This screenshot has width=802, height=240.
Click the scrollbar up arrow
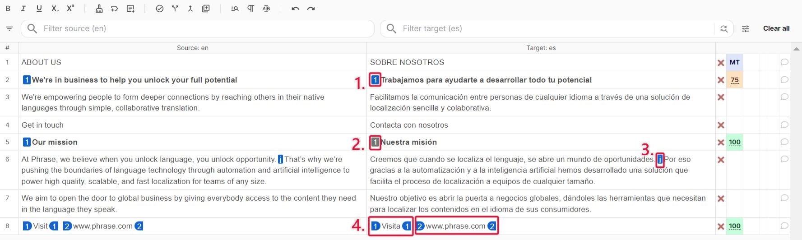coord(797,49)
